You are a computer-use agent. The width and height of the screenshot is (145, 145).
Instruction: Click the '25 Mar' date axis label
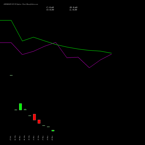(x=52, y=138)
